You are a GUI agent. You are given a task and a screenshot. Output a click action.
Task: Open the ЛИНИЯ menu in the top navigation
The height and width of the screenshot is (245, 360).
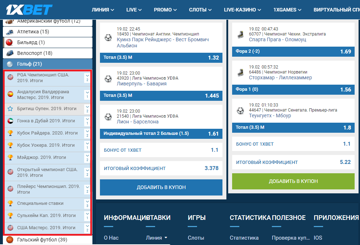(x=103, y=10)
